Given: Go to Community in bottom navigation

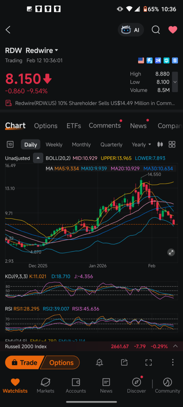Looking at the screenshot, I should coord(168,386).
